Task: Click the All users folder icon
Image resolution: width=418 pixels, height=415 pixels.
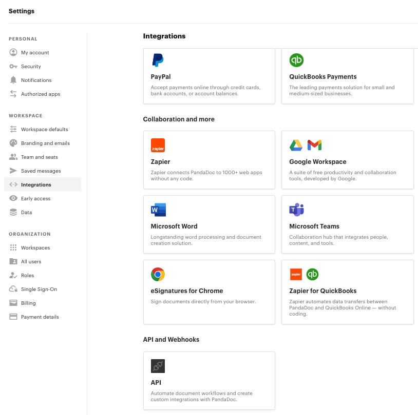Action: click(13, 261)
